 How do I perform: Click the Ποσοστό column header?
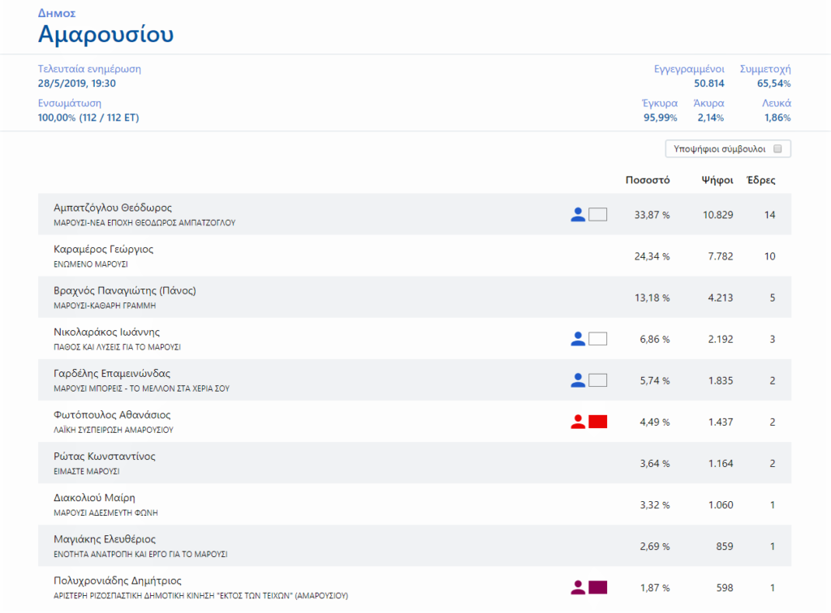[647, 180]
